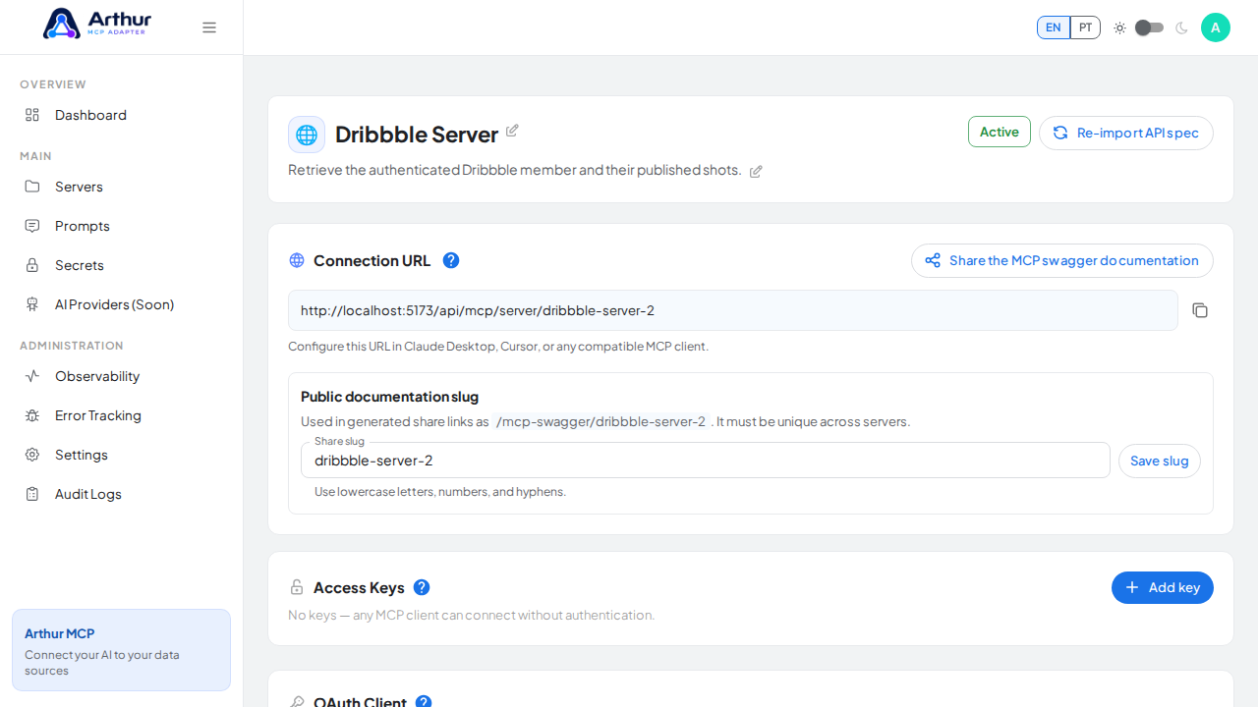The height and width of the screenshot is (707, 1258).
Task: Open Access Keys help icon
Action: pos(422,587)
